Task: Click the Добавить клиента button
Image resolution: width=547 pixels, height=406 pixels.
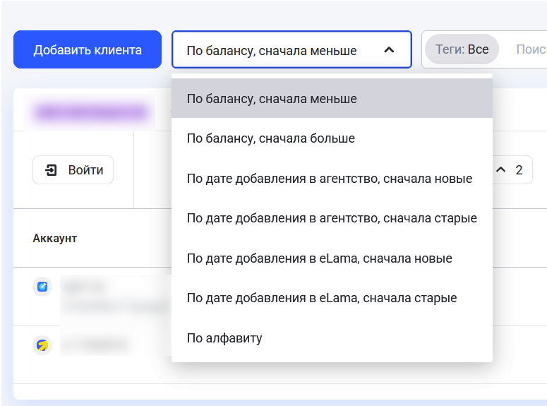Action: click(x=88, y=49)
